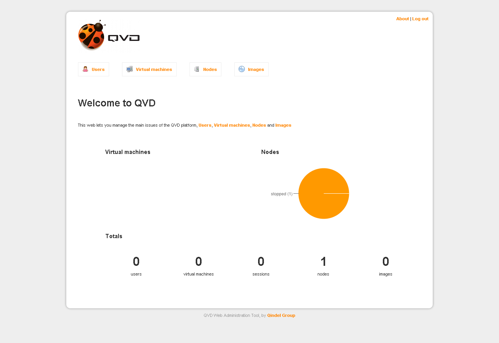Click the virtual machines total count
The width and height of the screenshot is (499, 343).
click(198, 262)
